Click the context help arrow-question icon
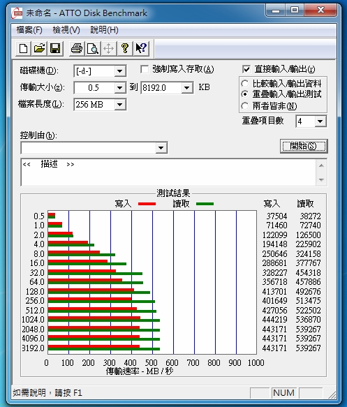The width and height of the screenshot is (347, 407). (x=141, y=48)
